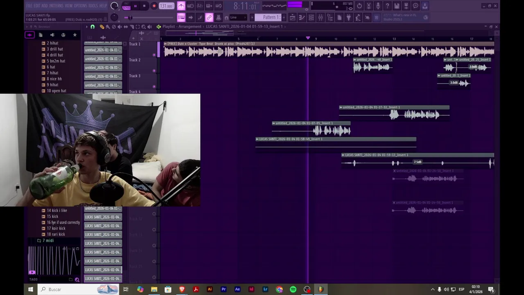Viewport: 524px width, 295px height.
Task: Adjust the main pitch knob
Action: pyautogui.click(x=115, y=17)
